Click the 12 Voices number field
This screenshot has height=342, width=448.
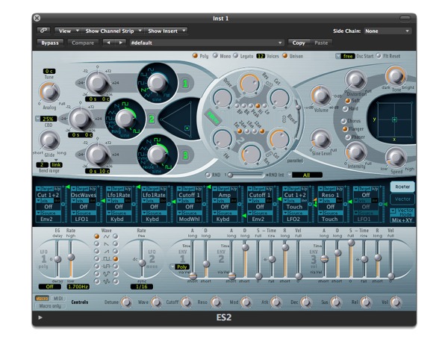(261, 56)
